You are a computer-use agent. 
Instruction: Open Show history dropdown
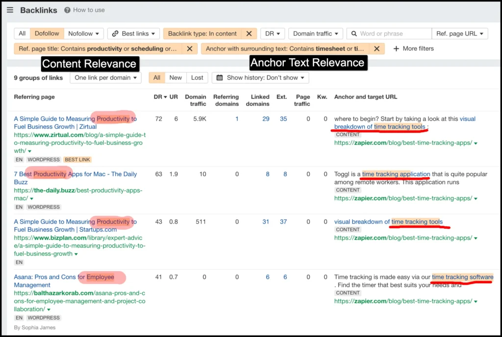260,78
